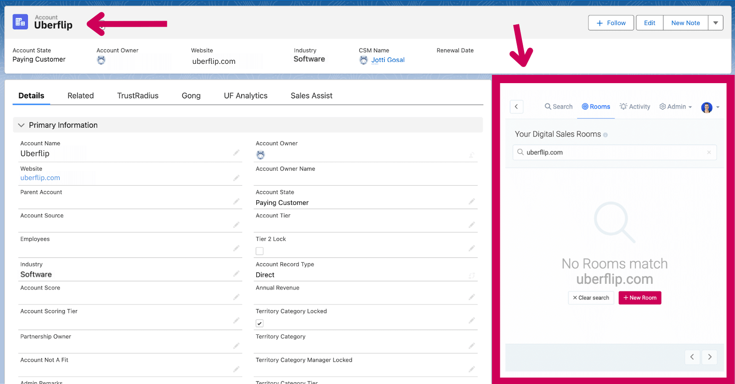Open the profile dropdown caret
735x384 pixels.
coord(718,107)
